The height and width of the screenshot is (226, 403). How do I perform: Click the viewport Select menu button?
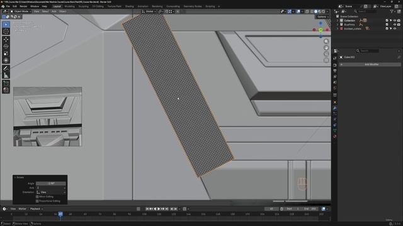coord(45,11)
